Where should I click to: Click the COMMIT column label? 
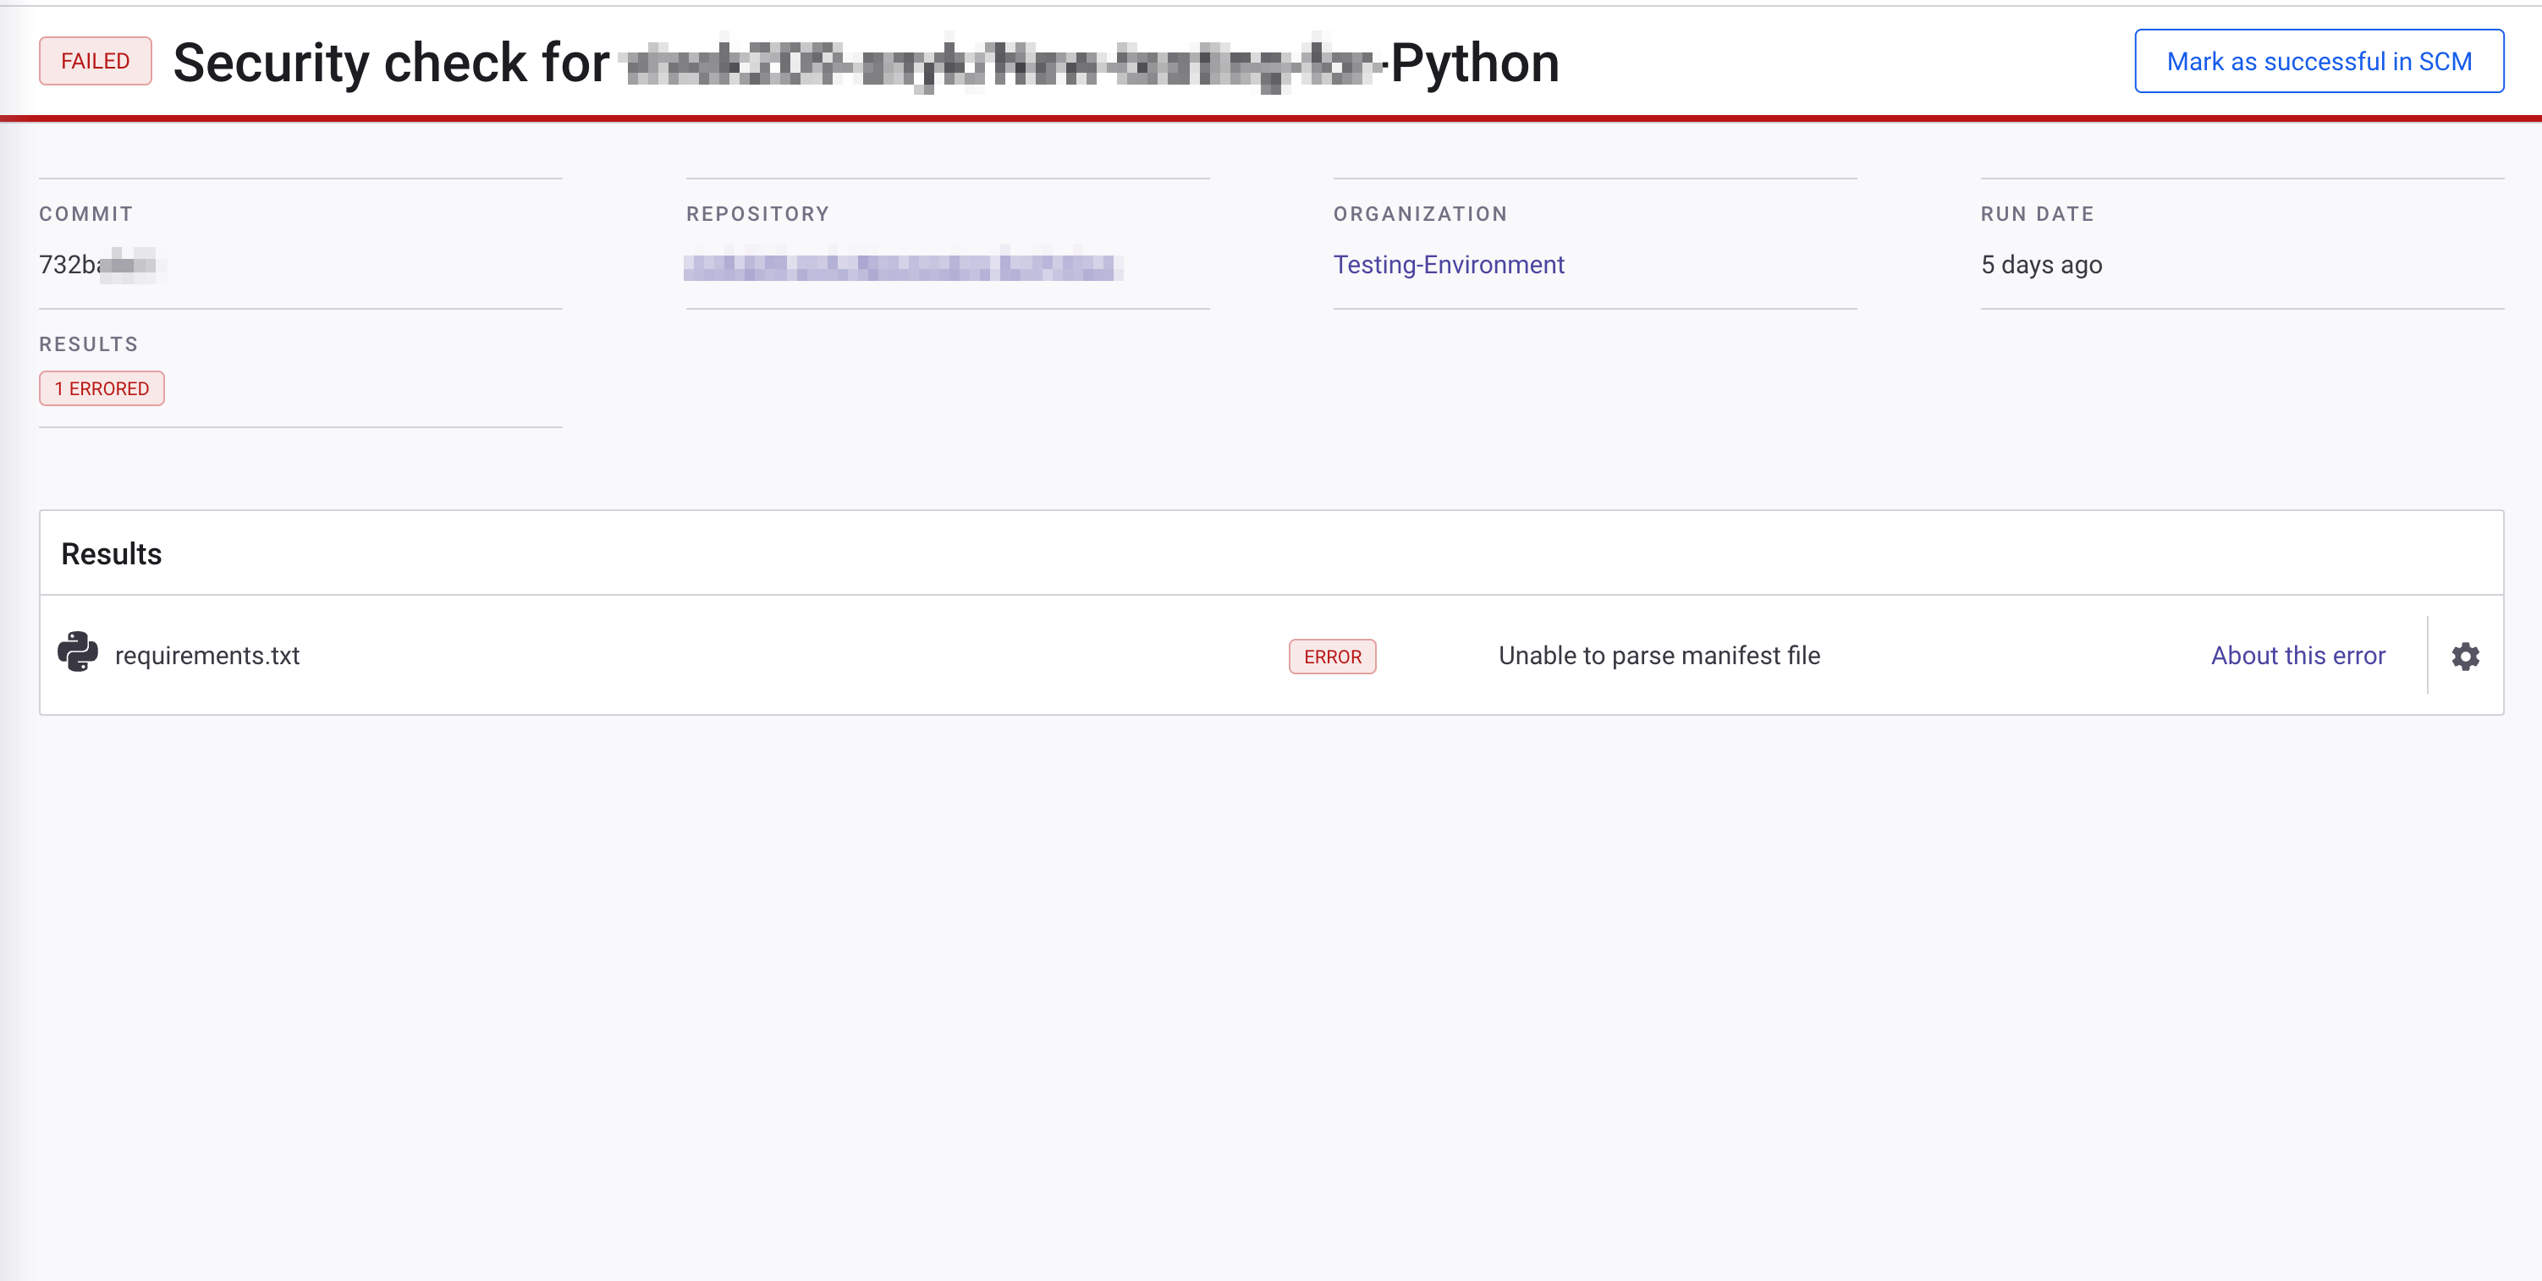coord(85,214)
